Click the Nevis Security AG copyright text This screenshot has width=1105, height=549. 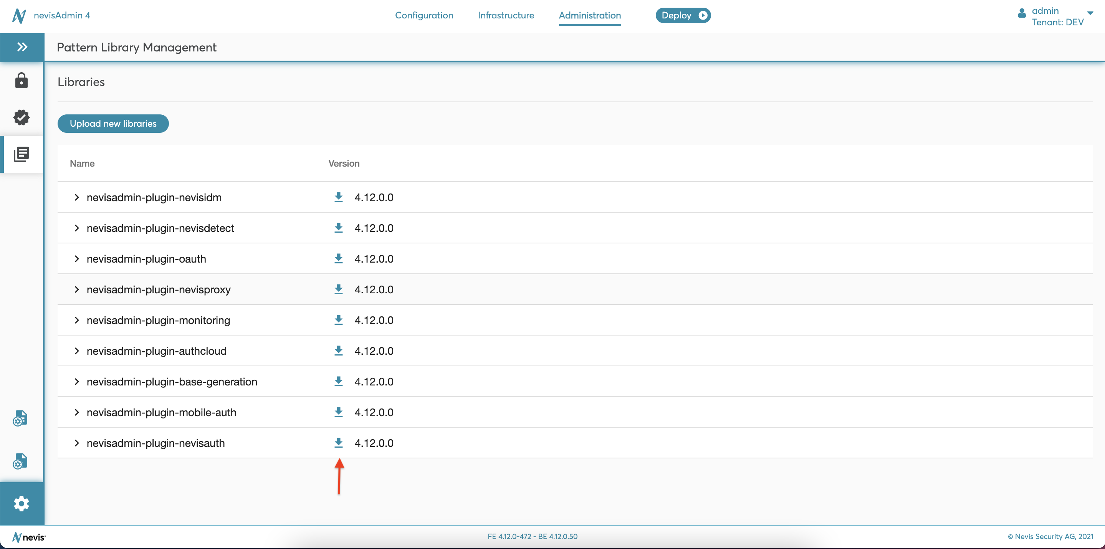[x=1050, y=537]
